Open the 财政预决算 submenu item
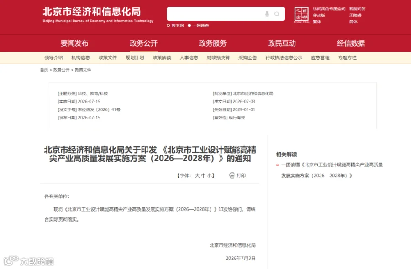The width and height of the screenshot is (411, 269). (x=218, y=57)
